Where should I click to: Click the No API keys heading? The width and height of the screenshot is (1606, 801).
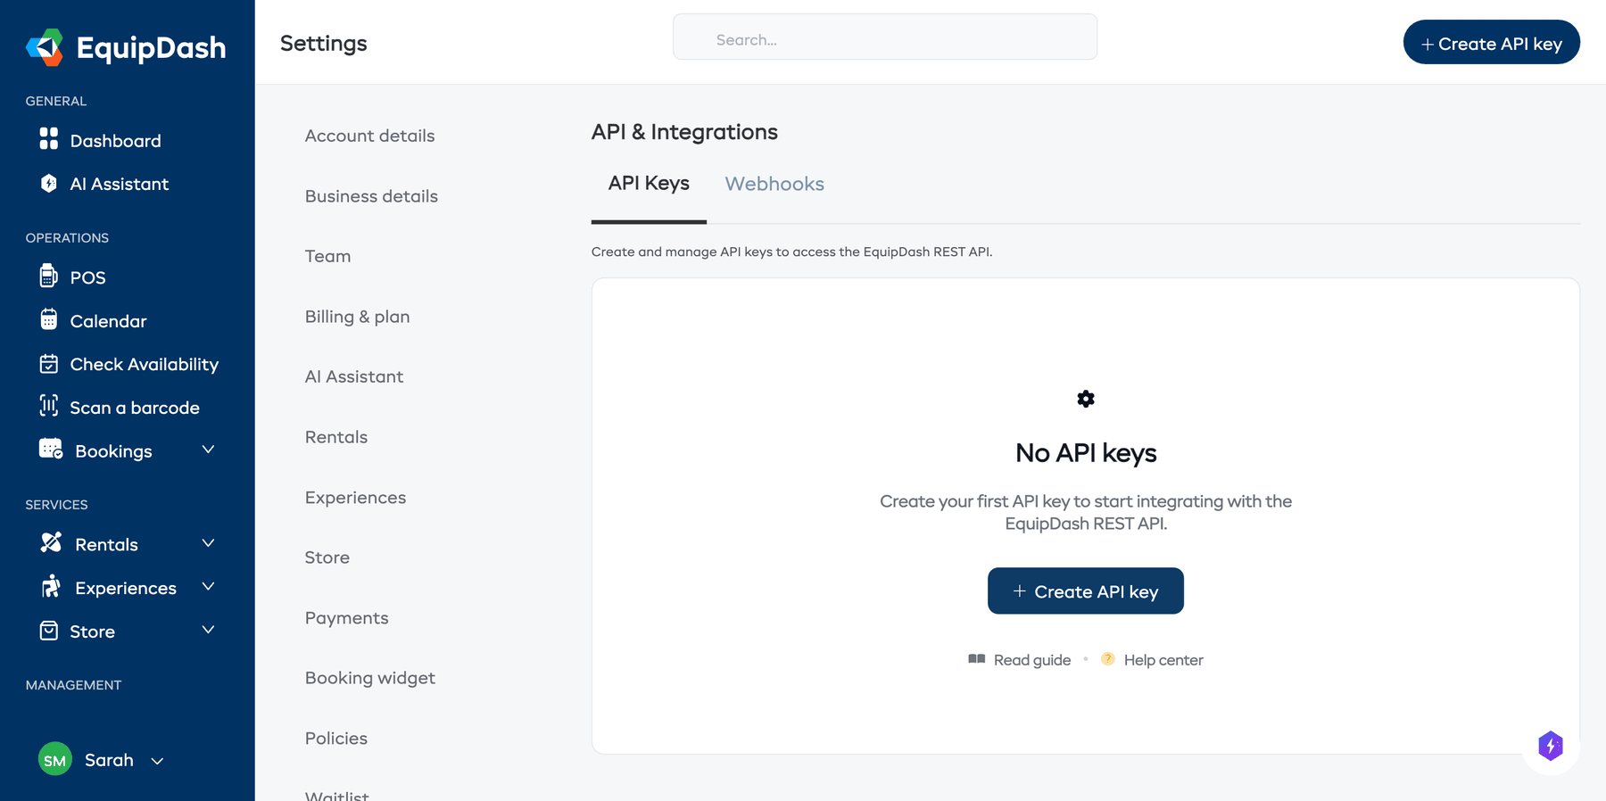(x=1086, y=453)
